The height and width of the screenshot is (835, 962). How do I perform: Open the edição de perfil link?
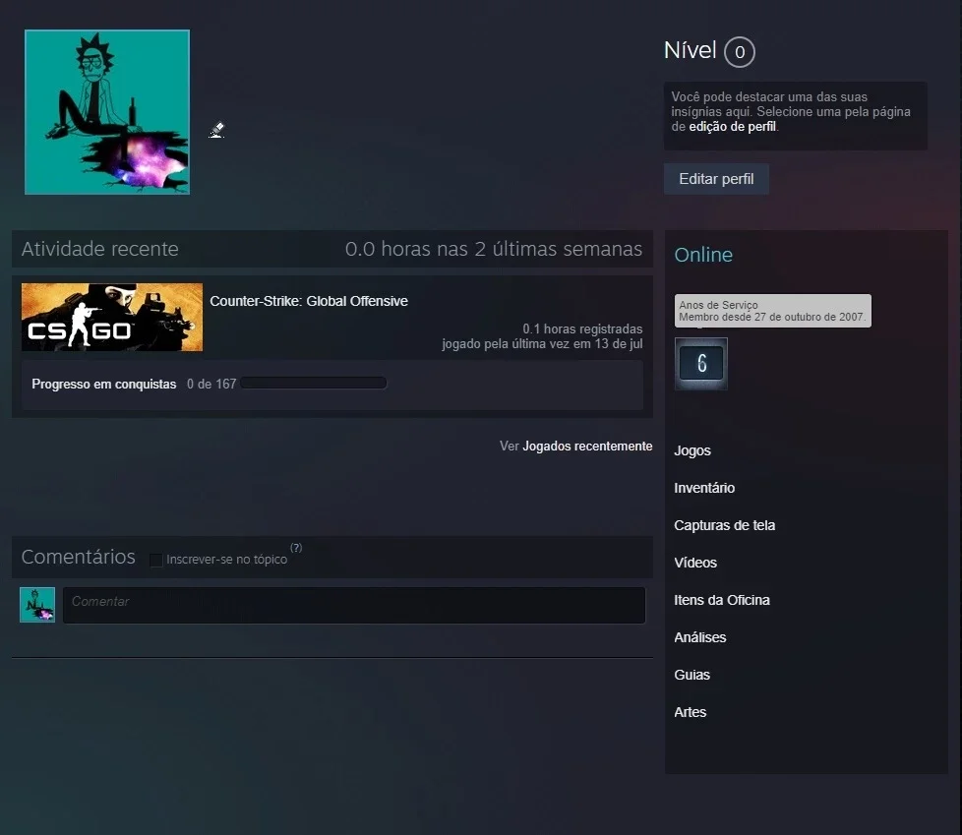(733, 127)
